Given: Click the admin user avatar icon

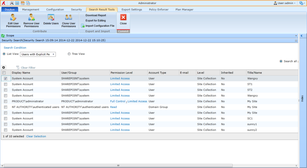Looking at the screenshot, I should [275, 3].
